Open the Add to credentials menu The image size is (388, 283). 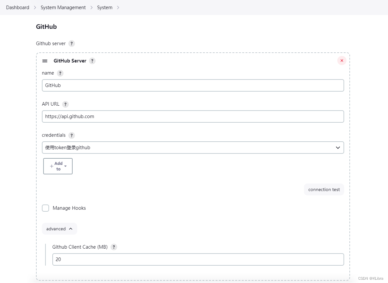pos(58,166)
